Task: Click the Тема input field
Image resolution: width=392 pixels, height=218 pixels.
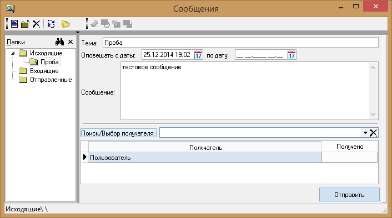Action: [x=240, y=43]
